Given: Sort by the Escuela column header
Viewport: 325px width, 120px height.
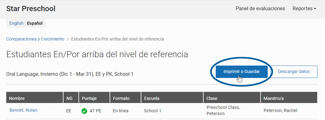Looking at the screenshot, I should coord(172,98).
